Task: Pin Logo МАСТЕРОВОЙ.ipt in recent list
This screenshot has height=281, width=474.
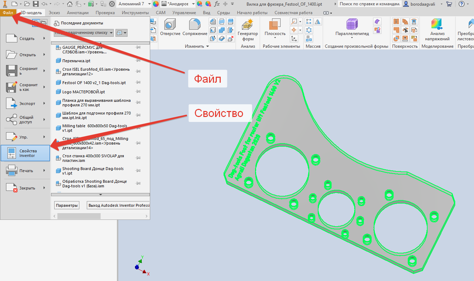Action: click(x=138, y=92)
